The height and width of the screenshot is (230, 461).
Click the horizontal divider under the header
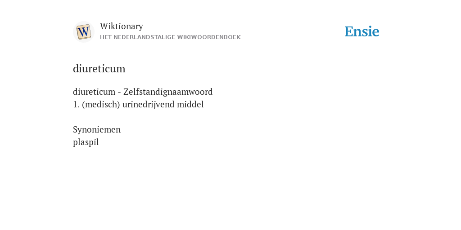(230, 51)
